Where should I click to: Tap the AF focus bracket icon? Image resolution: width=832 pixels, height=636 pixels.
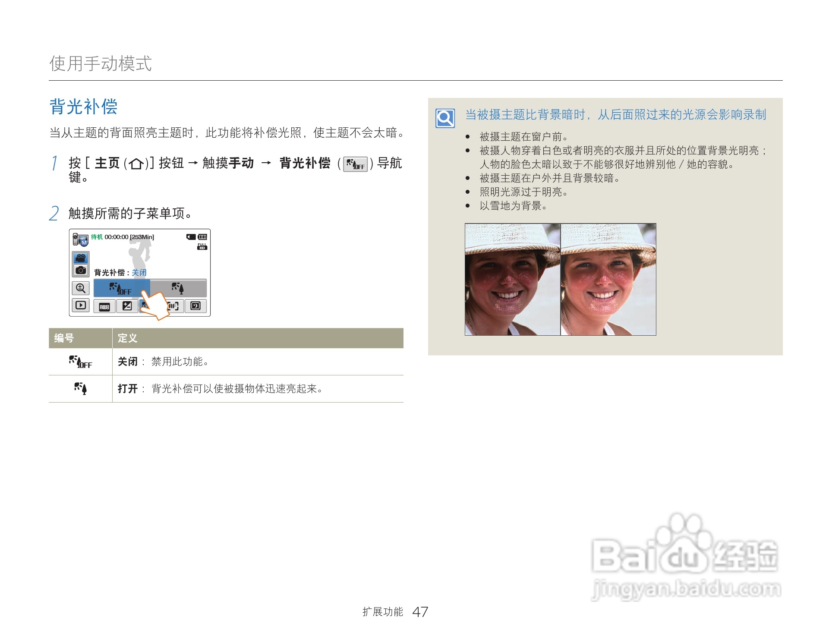tap(174, 306)
